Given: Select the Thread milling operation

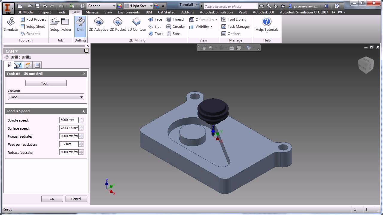Looking at the screenshot, I should coord(175,19).
